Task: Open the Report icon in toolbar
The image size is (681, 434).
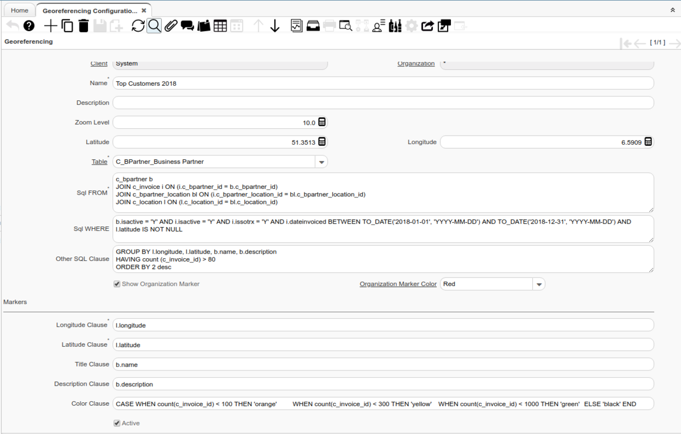Action: click(296, 26)
